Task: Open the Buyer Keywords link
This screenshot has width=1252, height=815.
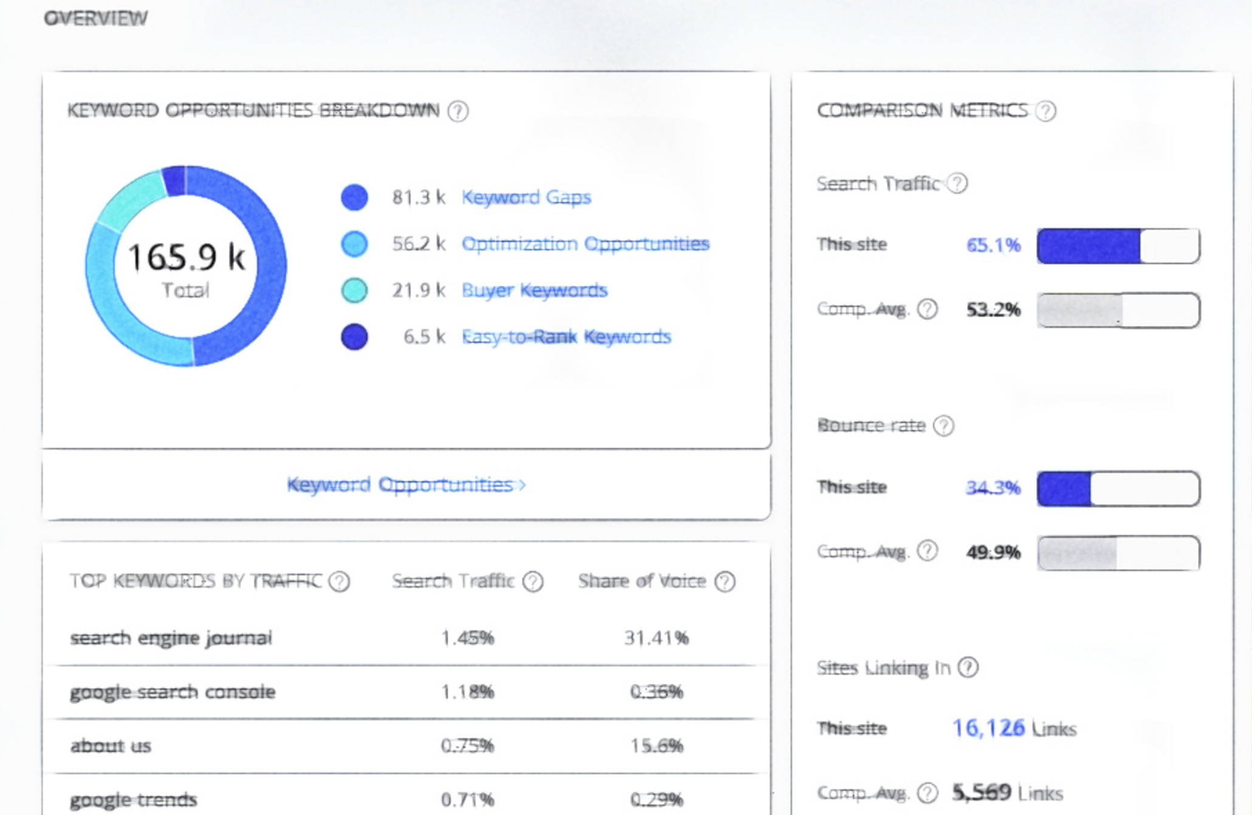Action: 534,290
